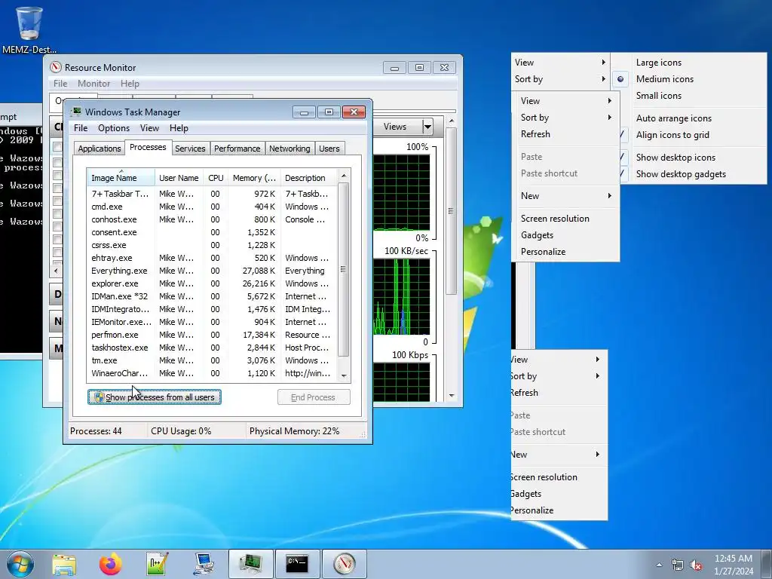Click the Windows Start orb

[20, 564]
